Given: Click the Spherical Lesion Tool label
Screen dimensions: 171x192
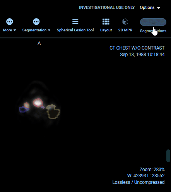Looking at the screenshot, I should click(x=75, y=30).
